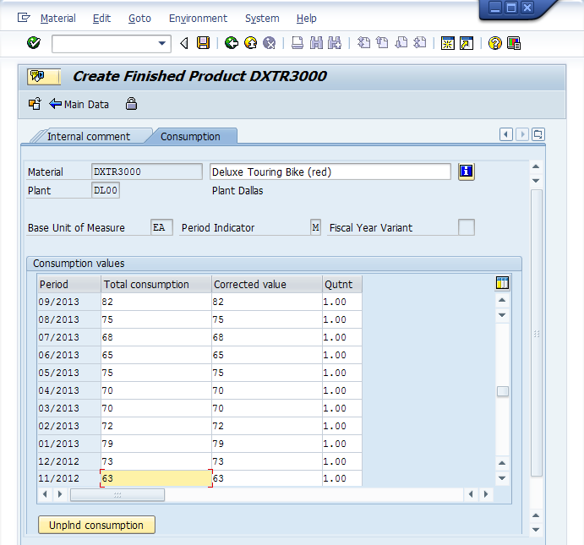Image resolution: width=584 pixels, height=545 pixels.
Task: Click the table horizontal scroll right arrow
Action: click(486, 494)
